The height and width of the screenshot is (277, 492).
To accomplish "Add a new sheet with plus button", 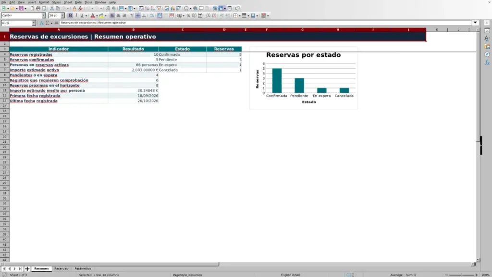I will [27, 269].
